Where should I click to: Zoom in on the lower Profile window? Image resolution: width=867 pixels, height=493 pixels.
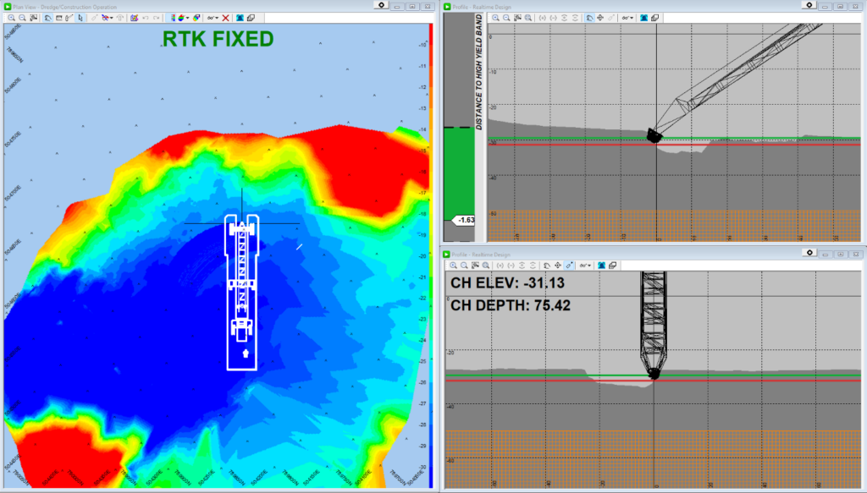point(454,266)
